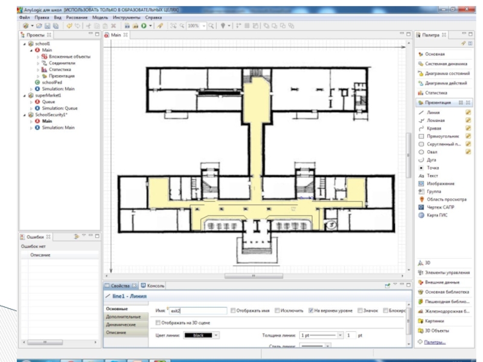Click the Палитры... link
483x362 pixels.
coord(435,342)
